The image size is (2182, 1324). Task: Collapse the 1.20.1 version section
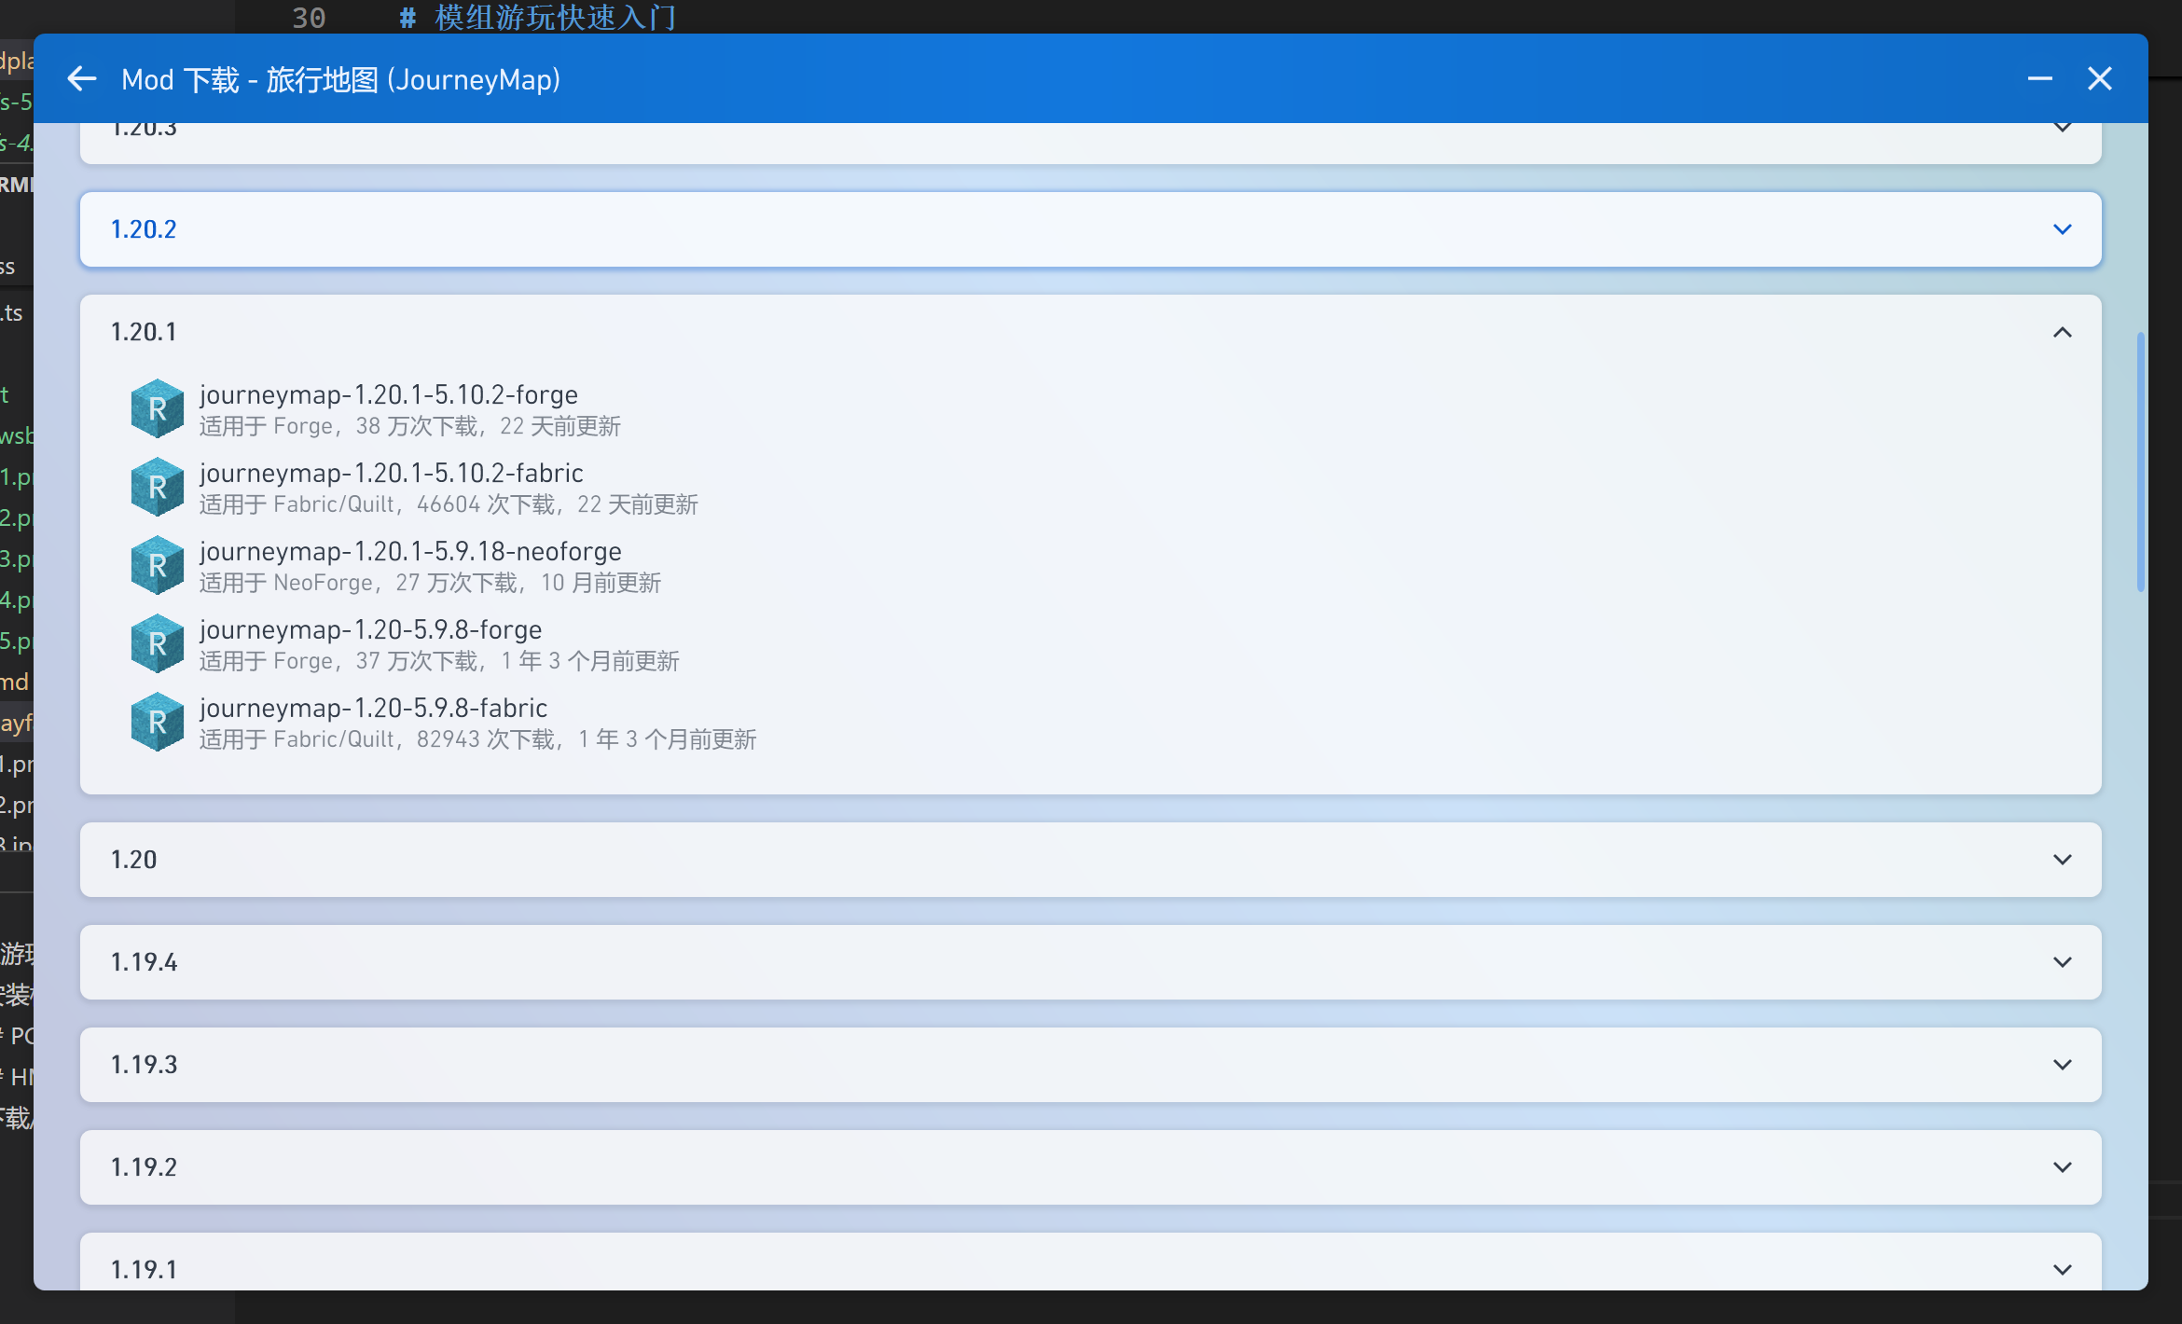pos(2062,332)
